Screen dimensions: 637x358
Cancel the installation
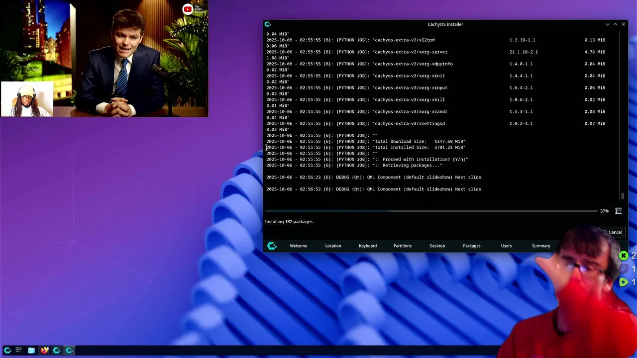pyautogui.click(x=613, y=232)
